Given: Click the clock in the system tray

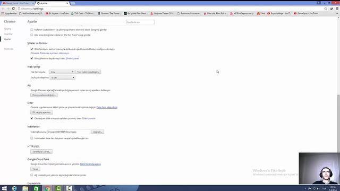Looking at the screenshot, I should point(333,188).
